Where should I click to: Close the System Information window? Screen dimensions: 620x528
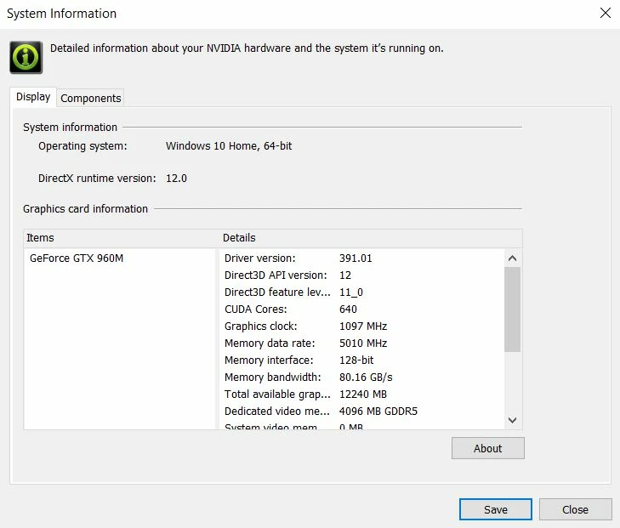pyautogui.click(x=605, y=13)
